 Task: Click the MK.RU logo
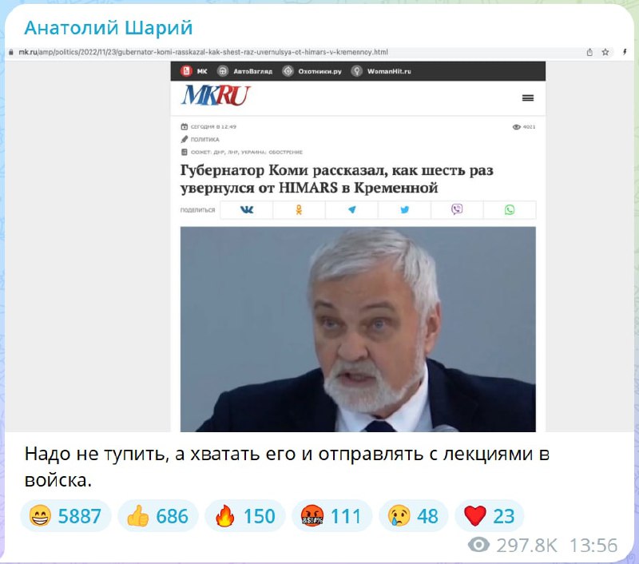(x=216, y=95)
